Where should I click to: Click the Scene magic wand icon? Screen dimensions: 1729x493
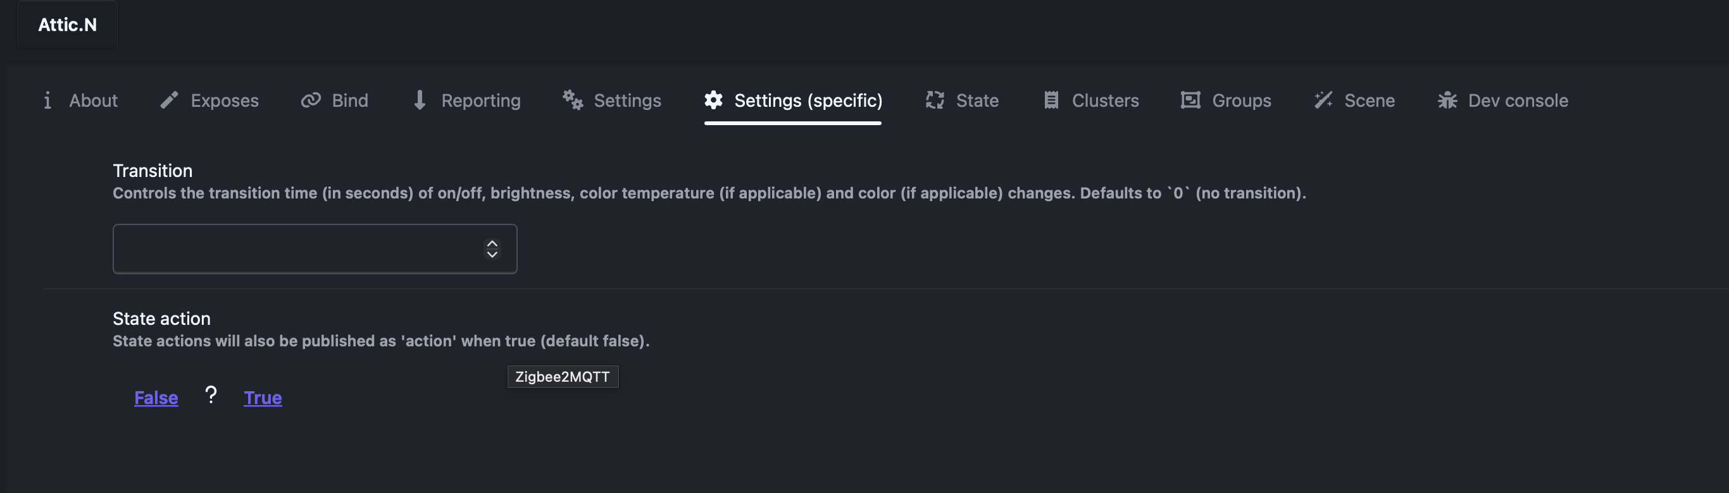(1323, 100)
